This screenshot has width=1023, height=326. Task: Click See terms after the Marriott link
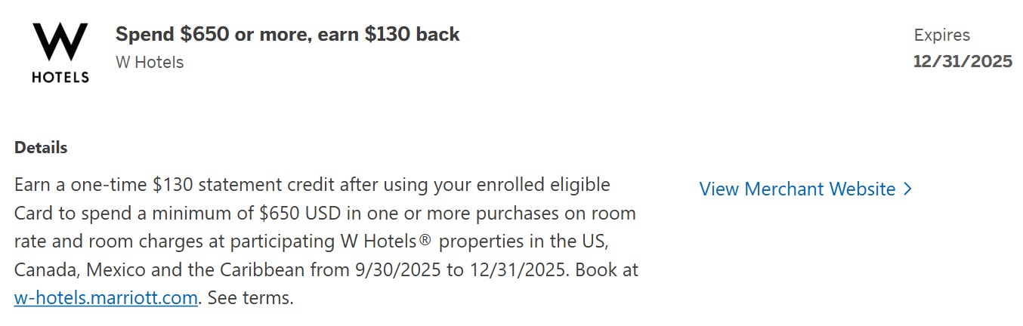[250, 297]
